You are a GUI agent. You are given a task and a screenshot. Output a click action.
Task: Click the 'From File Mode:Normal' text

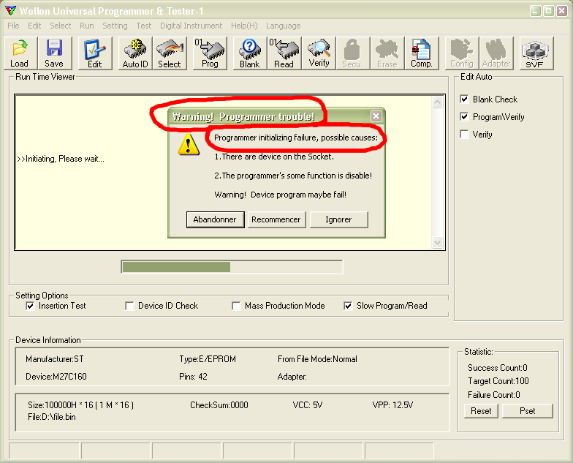tap(317, 358)
